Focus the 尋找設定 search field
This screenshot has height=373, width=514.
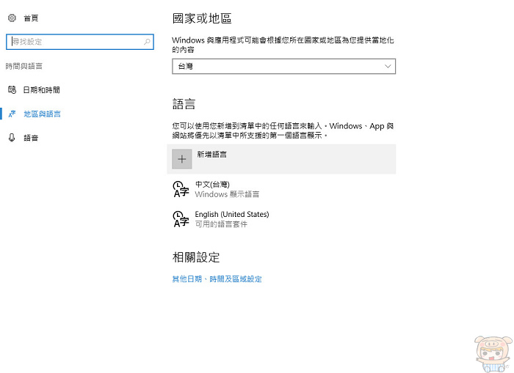tap(79, 42)
